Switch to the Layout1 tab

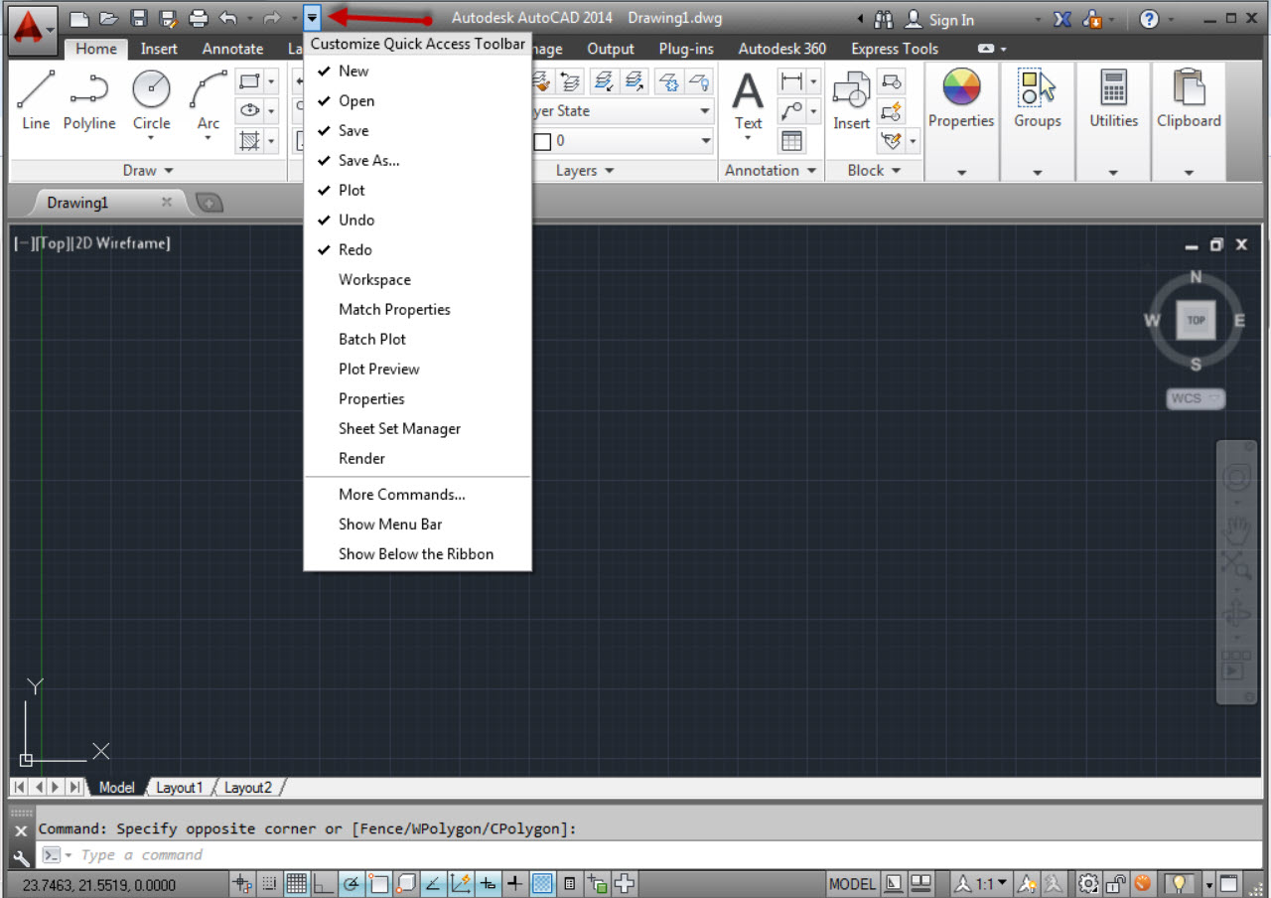(179, 788)
